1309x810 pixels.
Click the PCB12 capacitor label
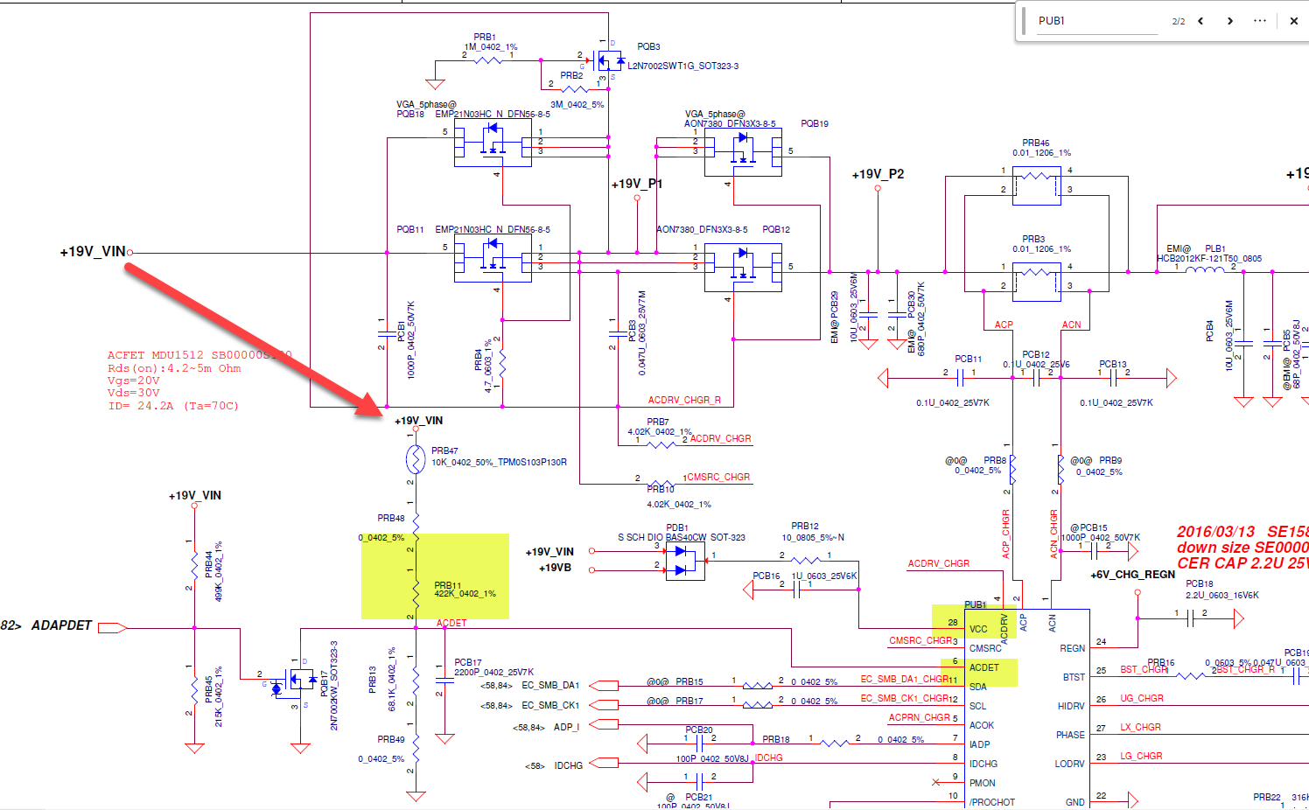pos(1036,354)
